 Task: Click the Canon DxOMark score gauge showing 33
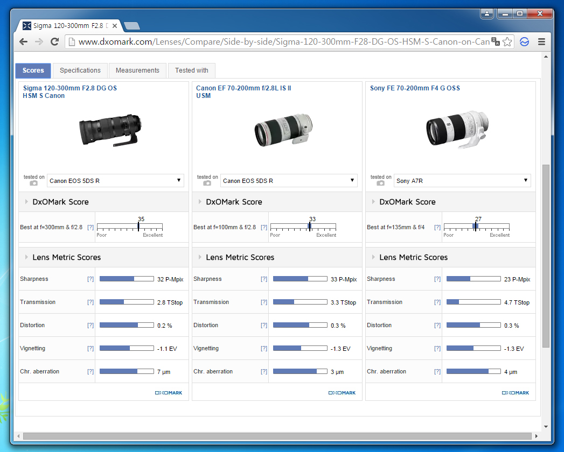[x=303, y=227]
